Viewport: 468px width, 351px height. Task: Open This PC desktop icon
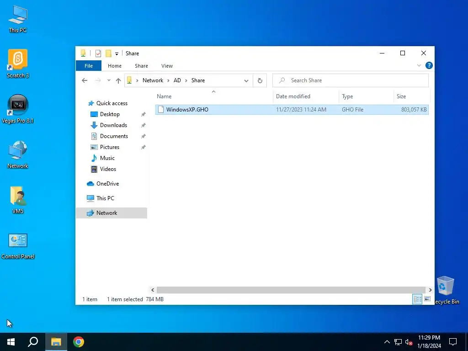click(18, 19)
